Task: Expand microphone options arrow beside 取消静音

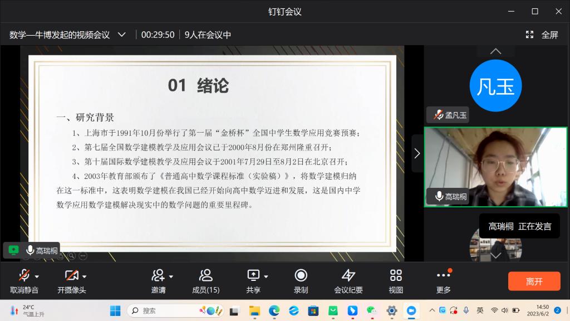Action: tap(37, 276)
